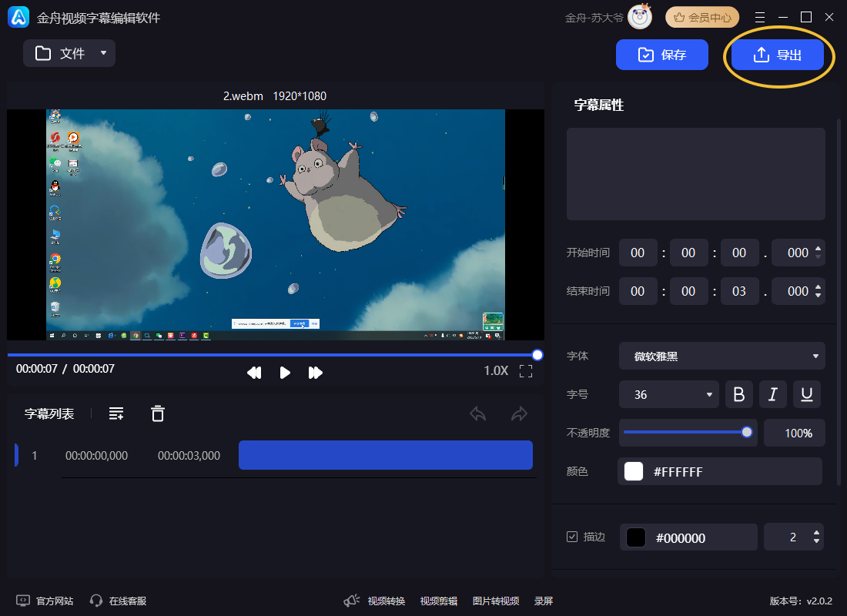Adjust the 不透明度 opacity slider handle

click(747, 432)
